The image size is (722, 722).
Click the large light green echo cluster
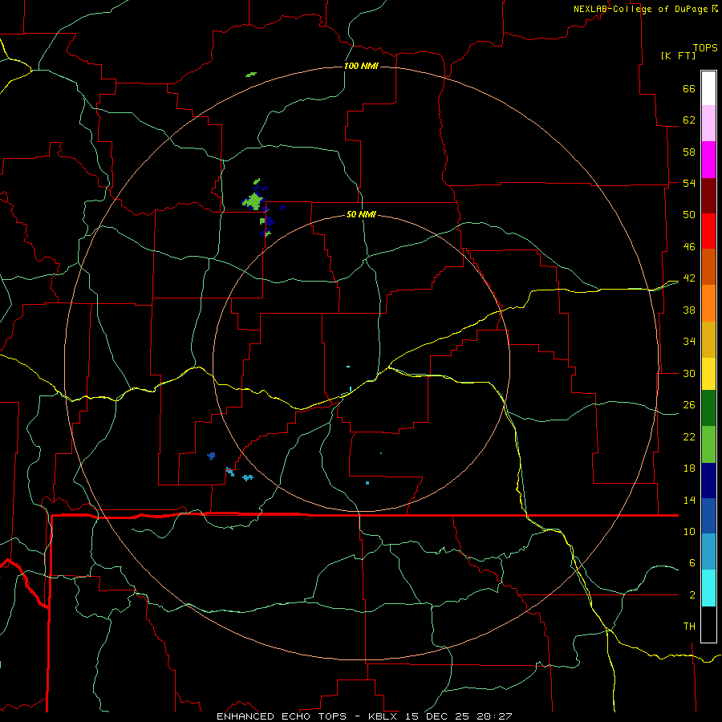(x=254, y=201)
